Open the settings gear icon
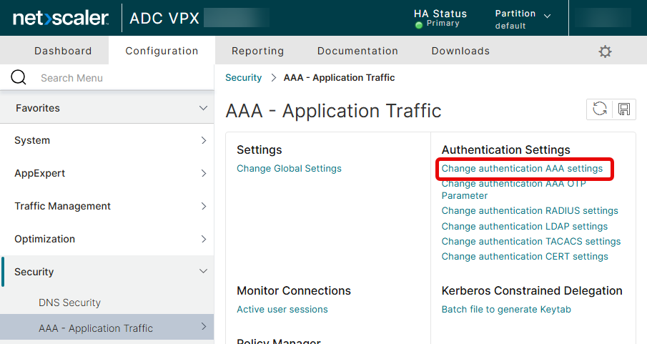The width and height of the screenshot is (647, 344). pos(605,51)
